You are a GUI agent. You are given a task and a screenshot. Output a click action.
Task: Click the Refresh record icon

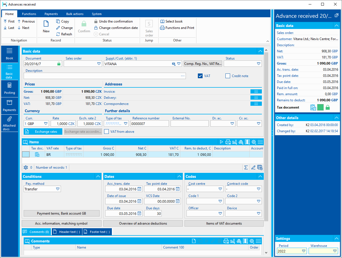pos(58,34)
